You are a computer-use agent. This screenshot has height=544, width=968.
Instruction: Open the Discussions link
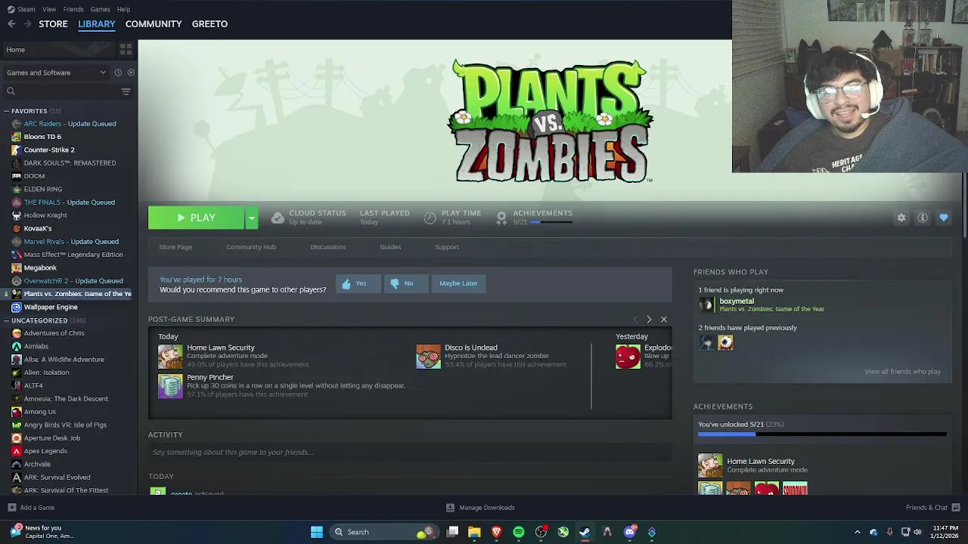[x=327, y=247]
